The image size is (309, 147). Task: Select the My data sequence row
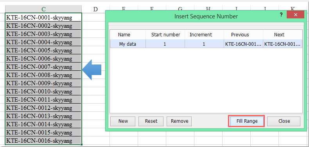tap(206, 44)
